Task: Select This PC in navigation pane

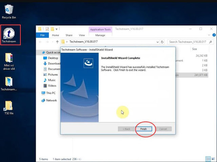Action: (48, 93)
